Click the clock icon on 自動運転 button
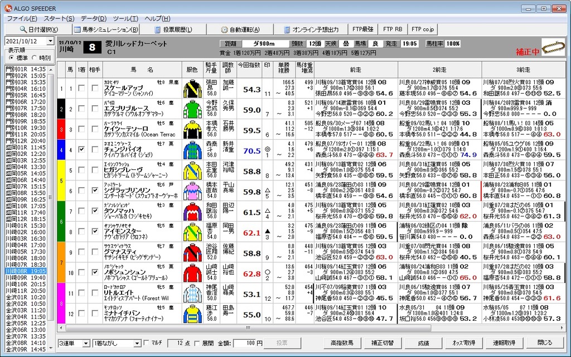This screenshot has width=571, height=357. (x=224, y=30)
